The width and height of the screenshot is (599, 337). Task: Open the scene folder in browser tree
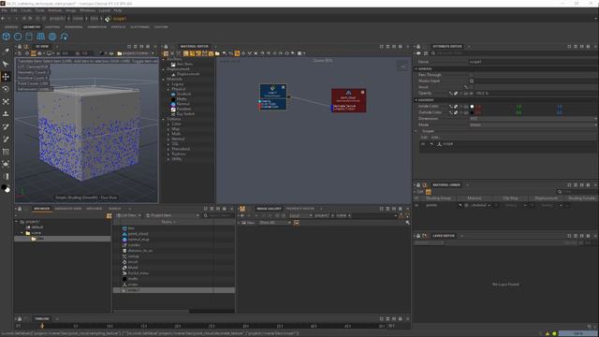(x=36, y=233)
